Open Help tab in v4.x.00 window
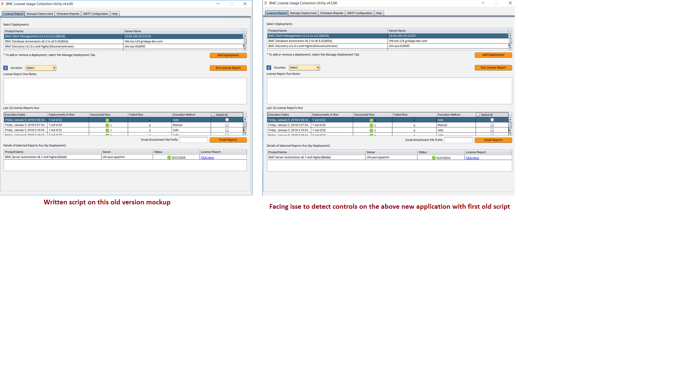The width and height of the screenshot is (698, 392). (x=115, y=14)
